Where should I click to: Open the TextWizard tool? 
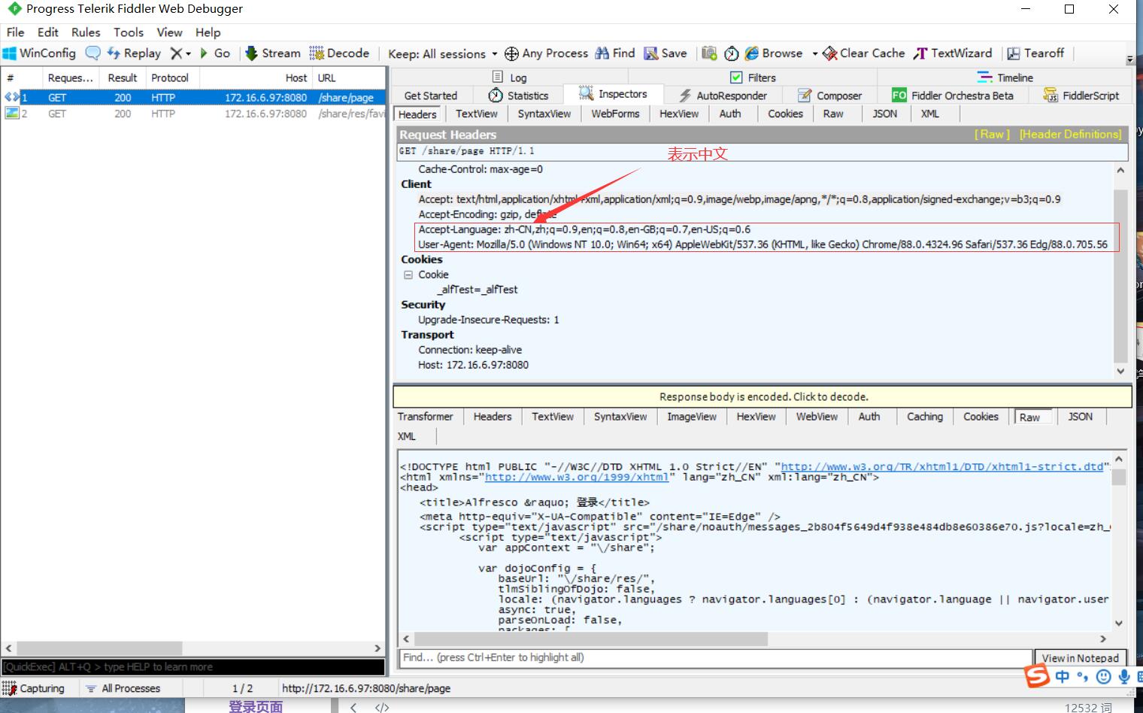pos(953,53)
